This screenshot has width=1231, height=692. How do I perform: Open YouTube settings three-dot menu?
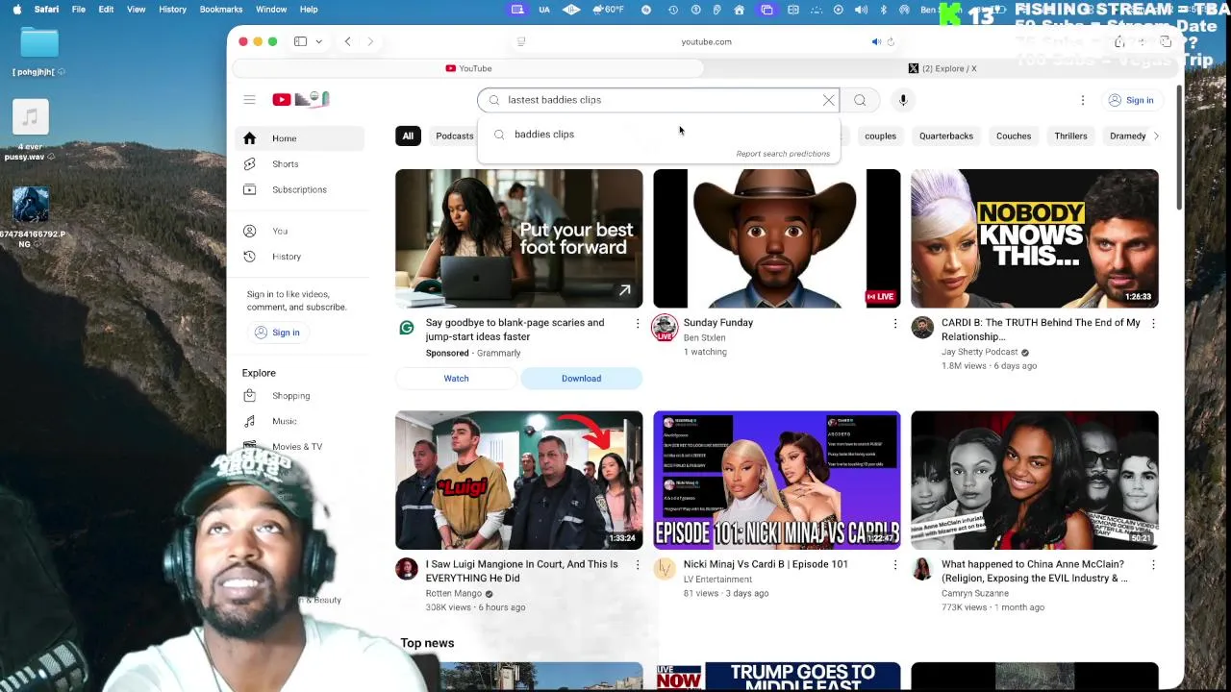1082,100
